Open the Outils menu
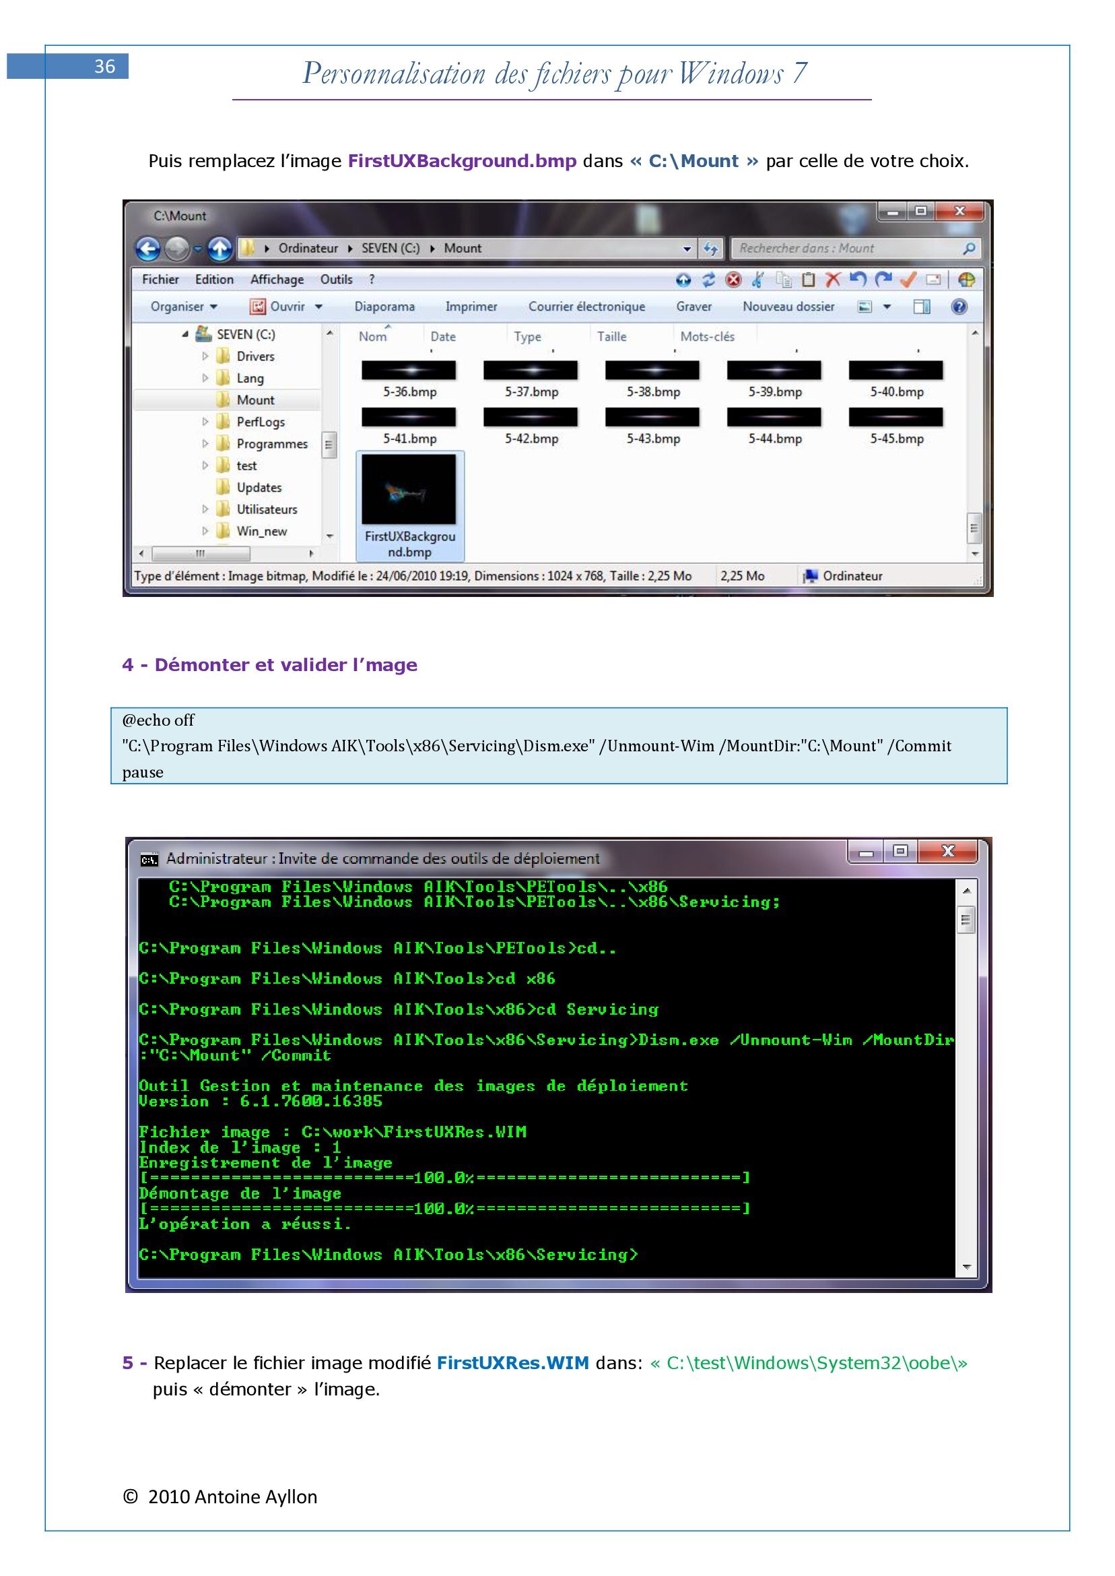 pyautogui.click(x=337, y=280)
